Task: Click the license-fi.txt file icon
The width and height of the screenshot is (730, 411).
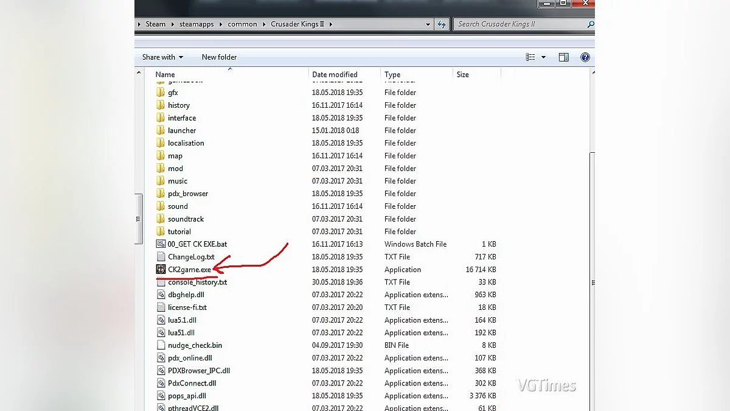Action: tap(161, 307)
